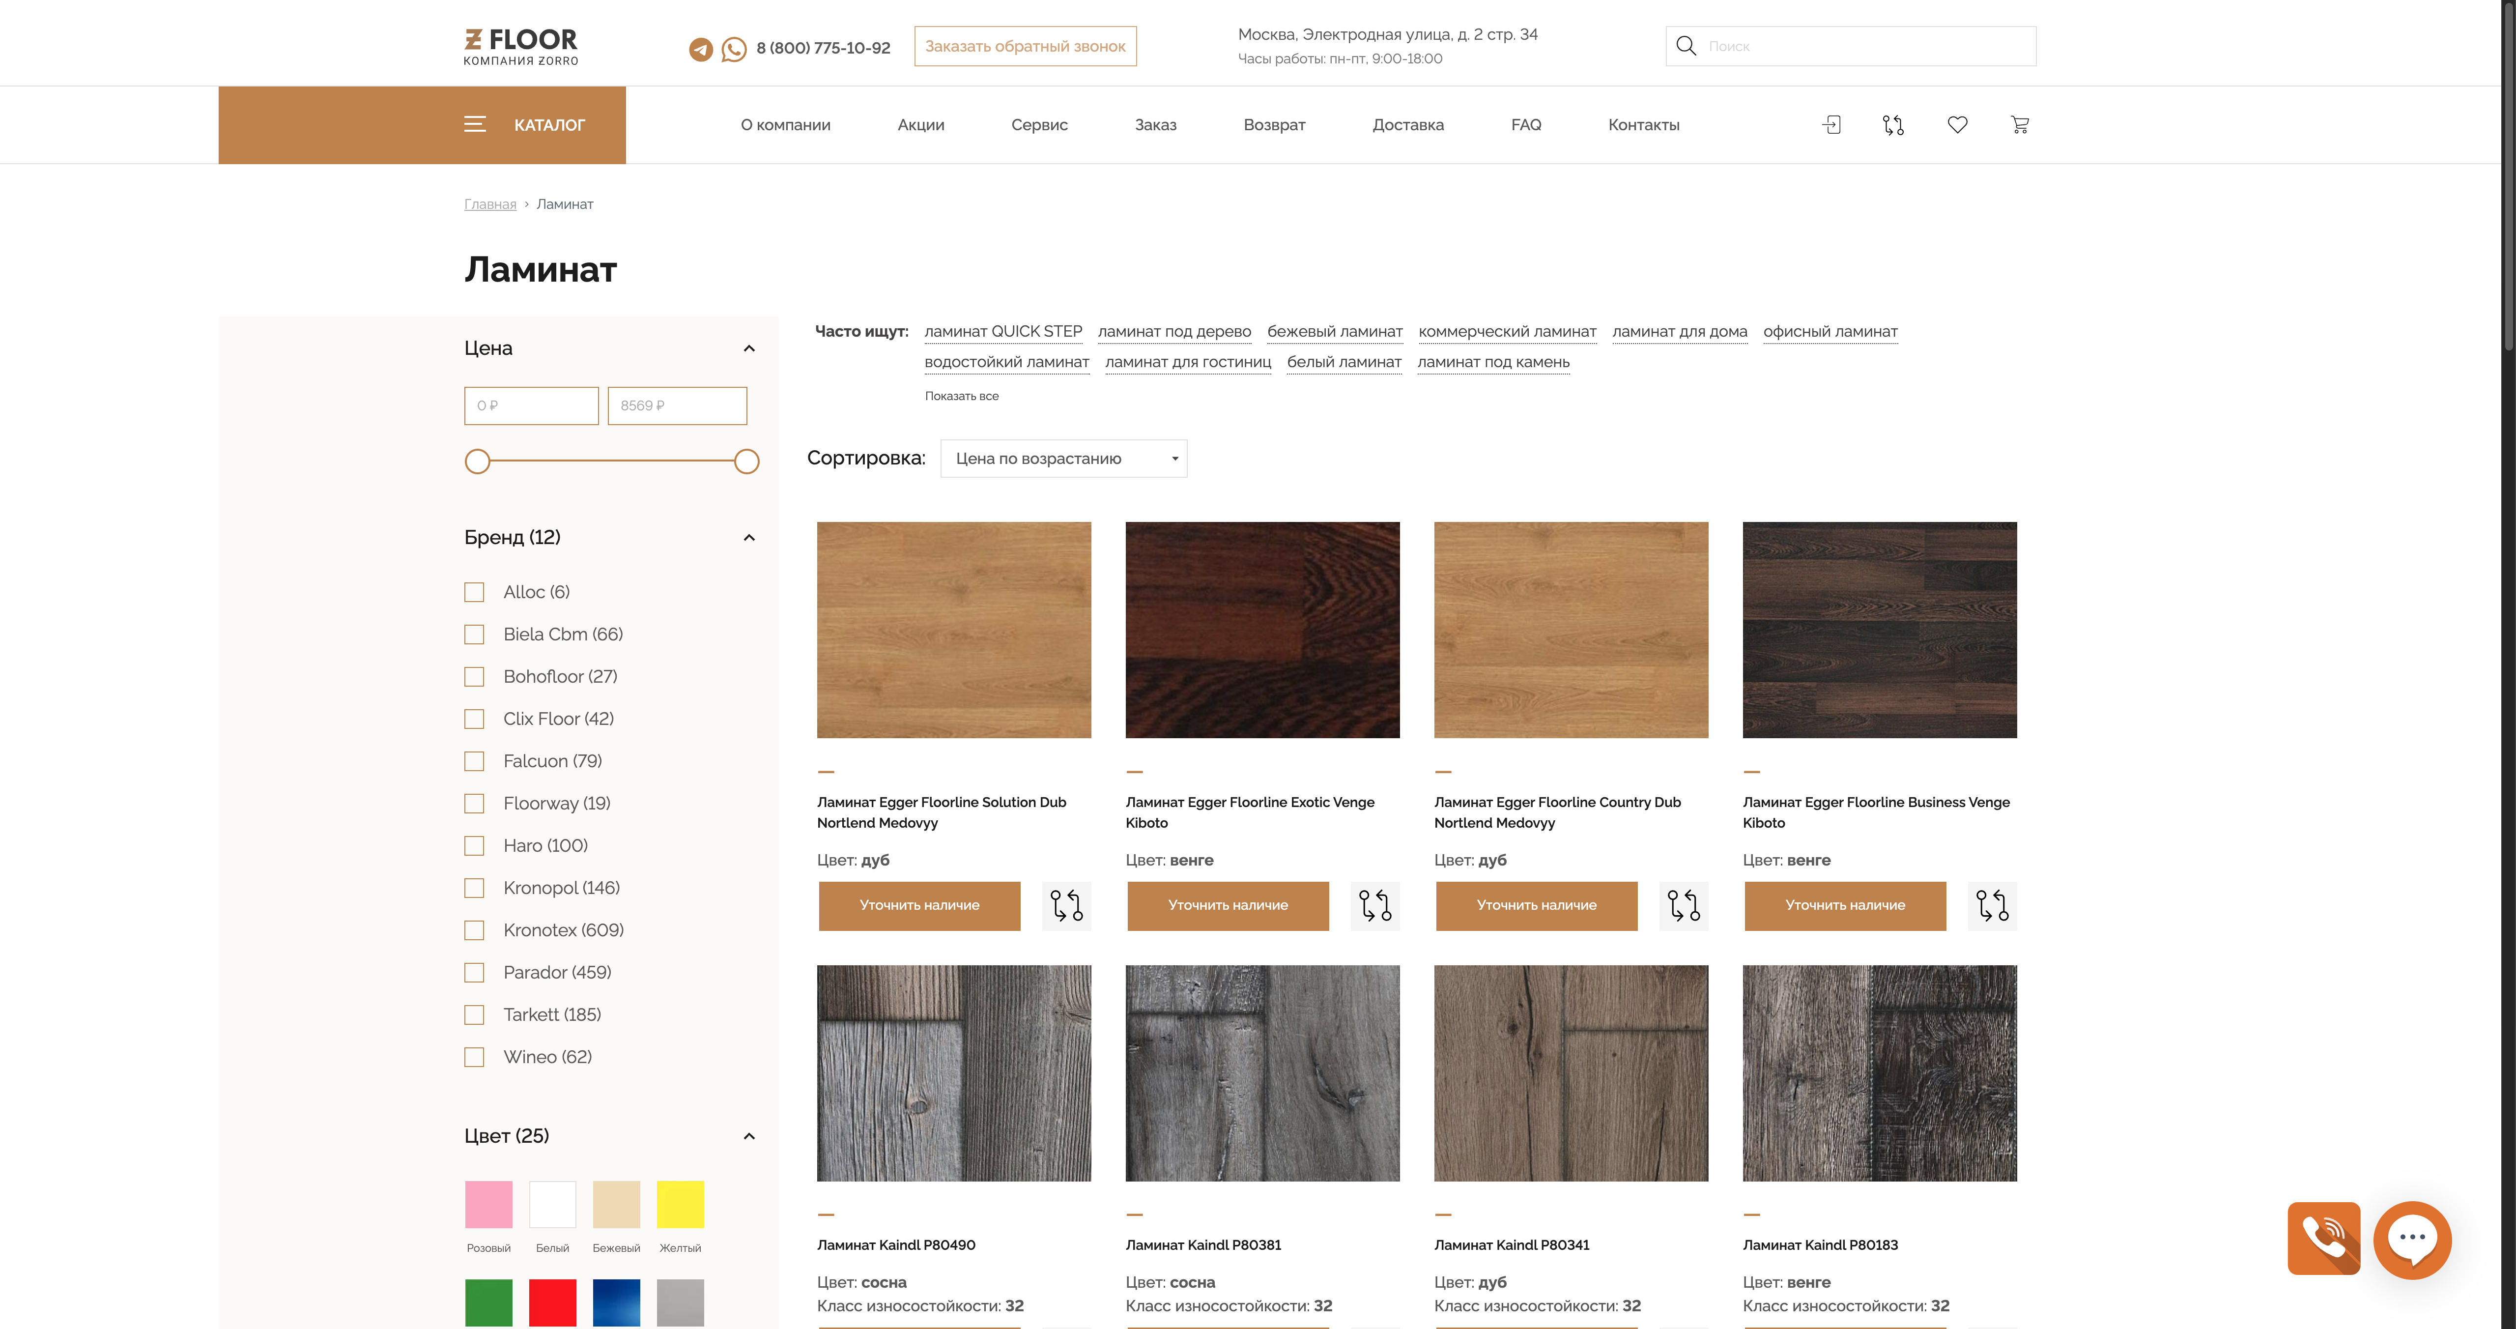Click the белый ламинат tag link
This screenshot has height=1329, width=2516.
tap(1344, 363)
